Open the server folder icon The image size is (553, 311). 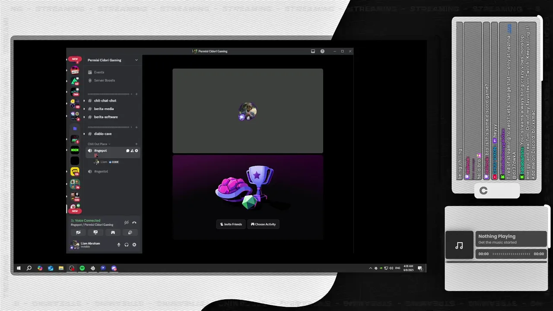[x=75, y=128]
